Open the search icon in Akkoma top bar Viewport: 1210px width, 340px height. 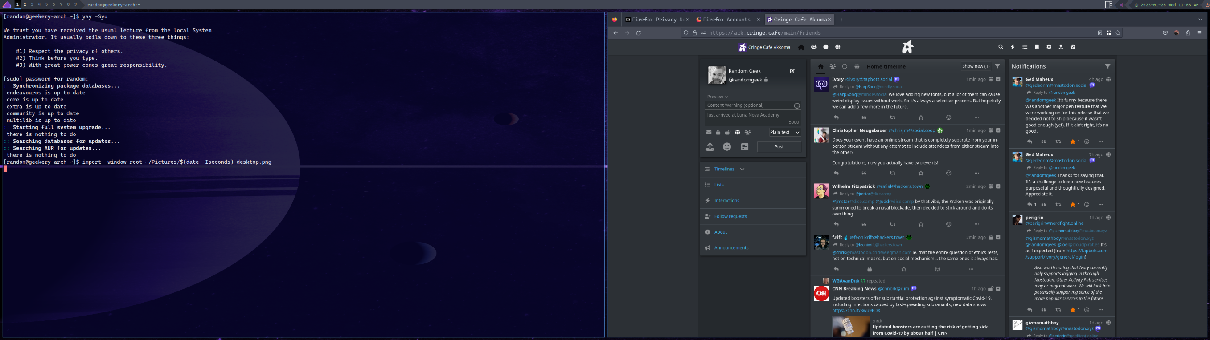point(1001,47)
